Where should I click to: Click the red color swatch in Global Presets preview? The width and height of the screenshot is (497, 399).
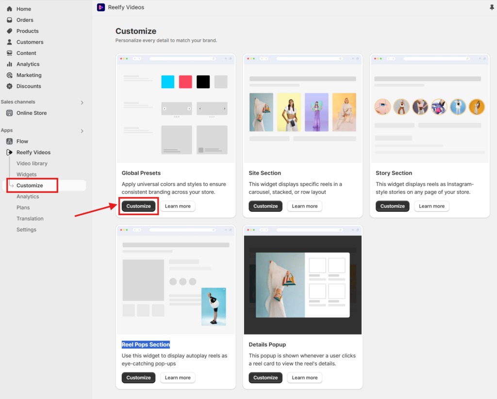(185, 82)
